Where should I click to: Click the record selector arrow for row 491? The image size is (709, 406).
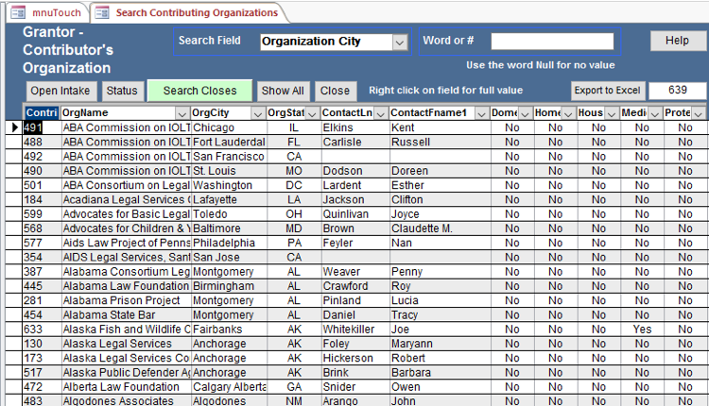point(14,127)
